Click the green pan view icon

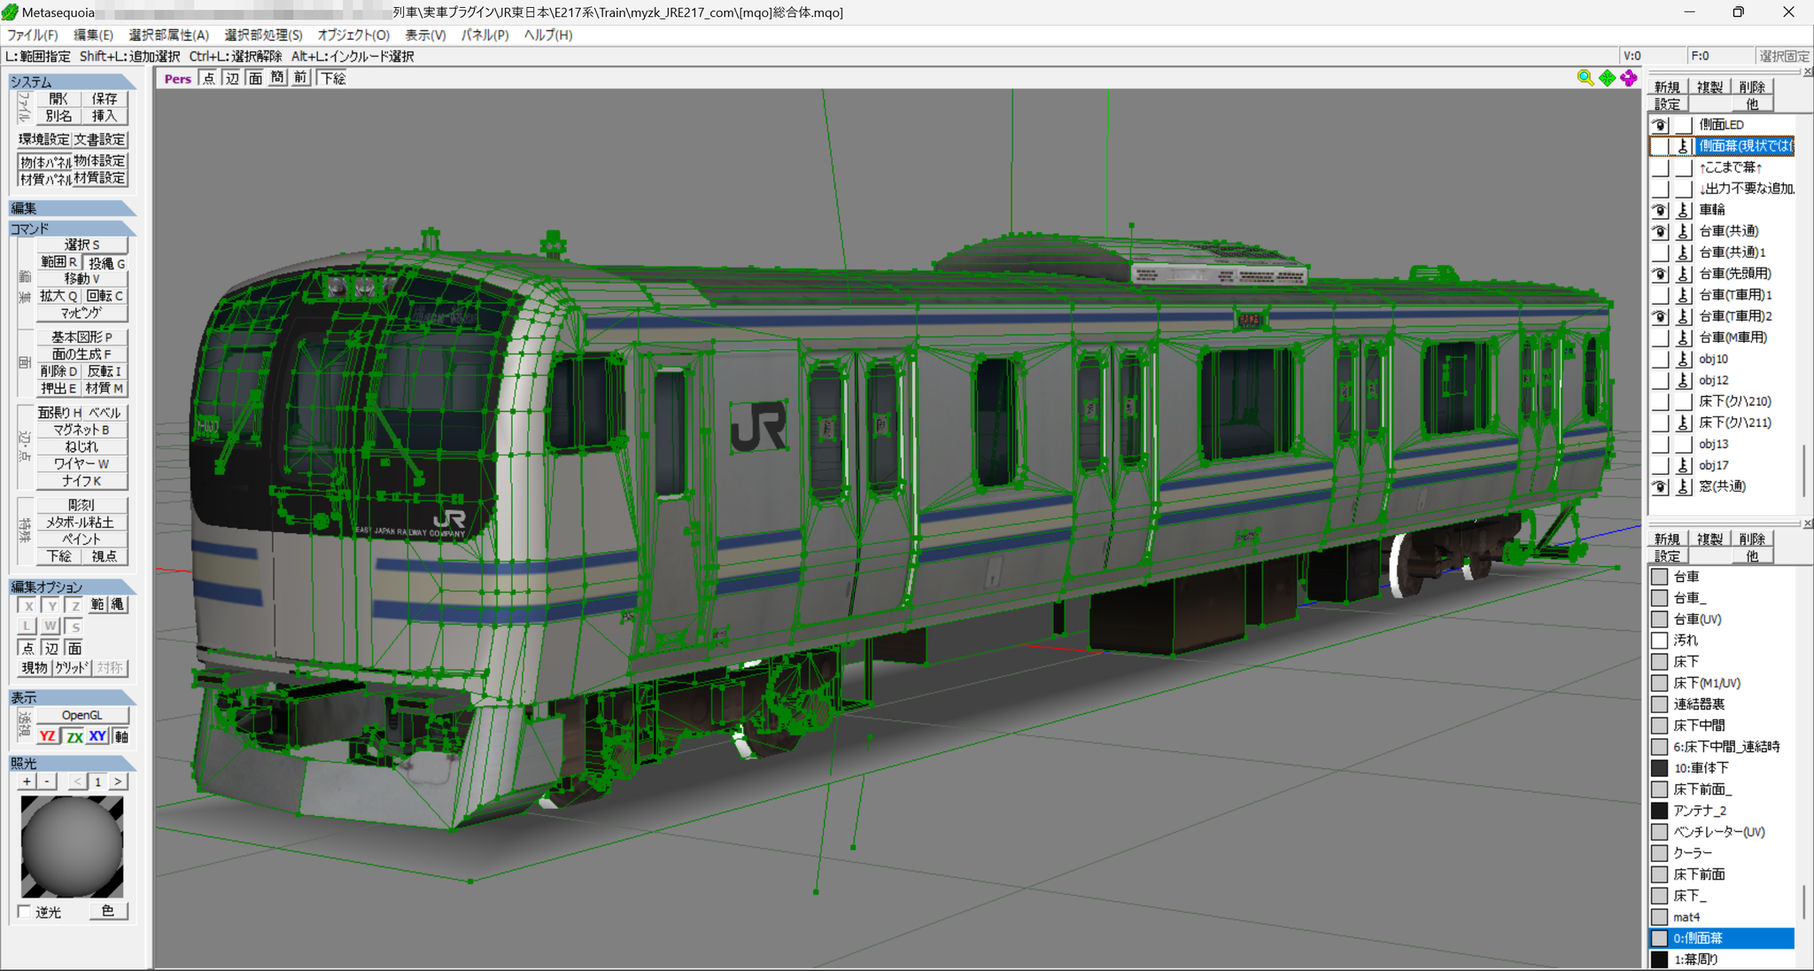(x=1607, y=78)
